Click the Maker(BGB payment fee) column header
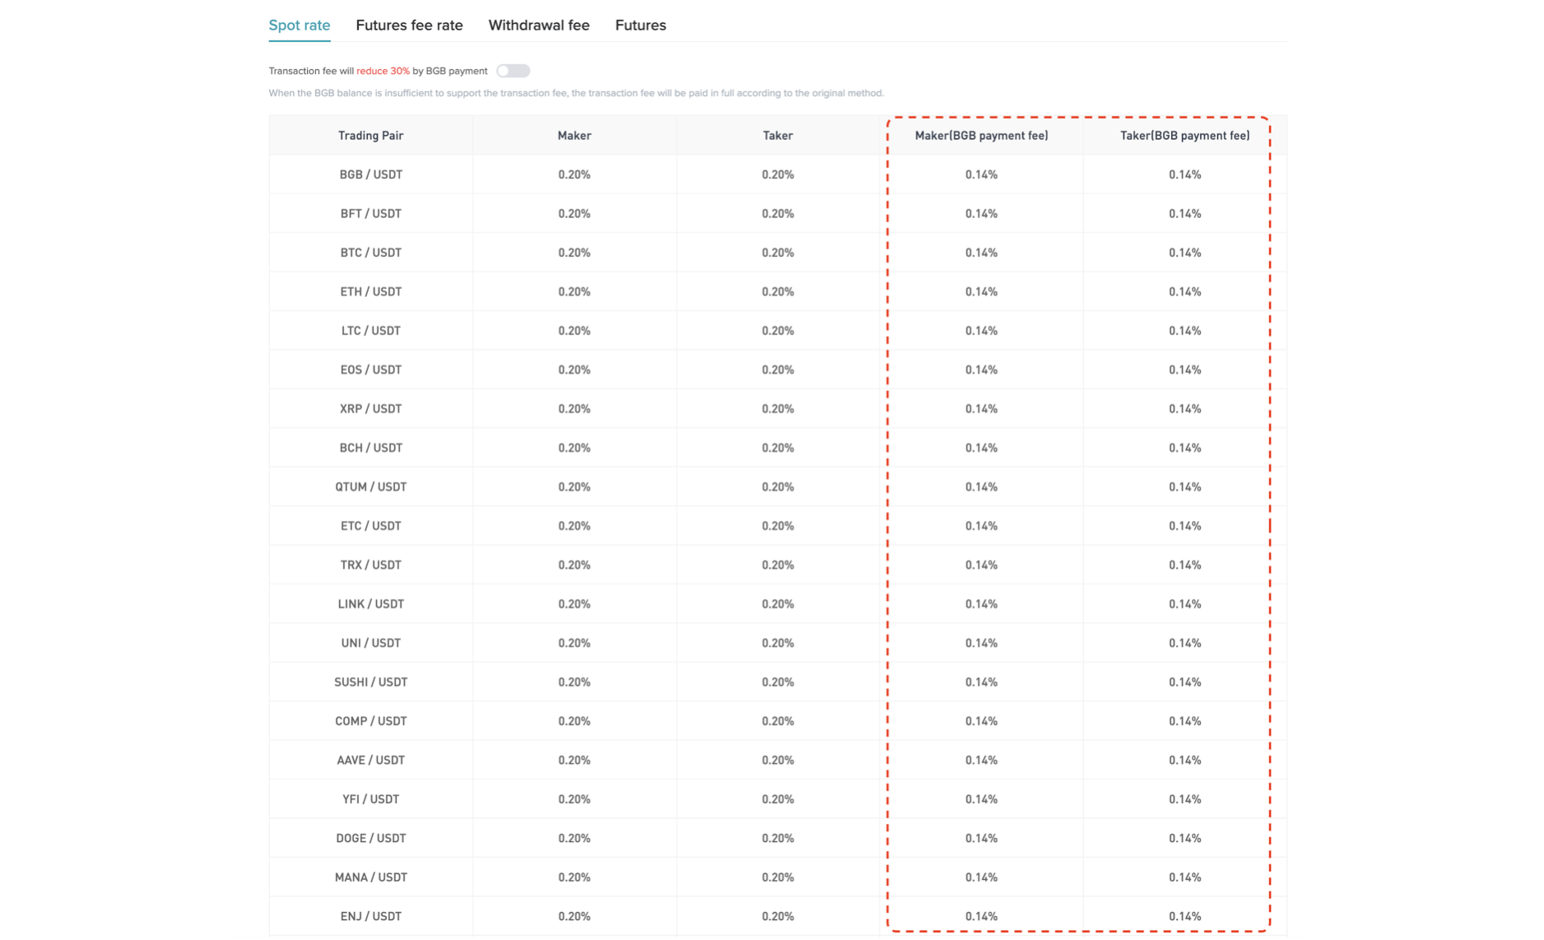The image size is (1544, 940). pyautogui.click(x=982, y=135)
